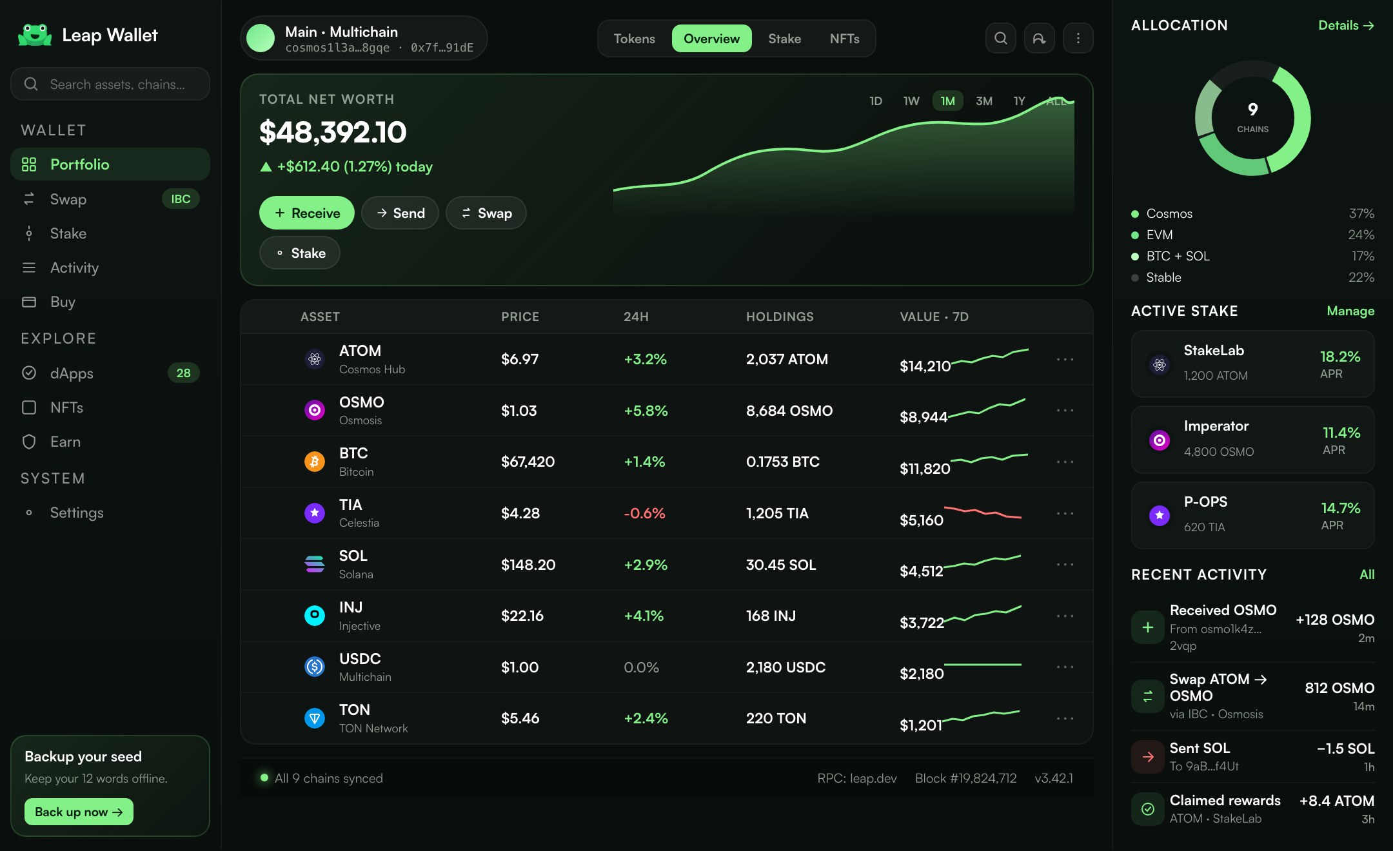Switch to the top NFTs tab
The width and height of the screenshot is (1393, 851).
[845, 39]
